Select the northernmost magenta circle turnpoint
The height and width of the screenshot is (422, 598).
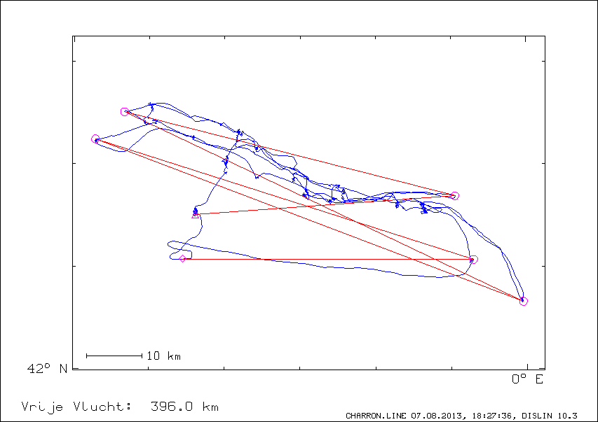point(124,111)
